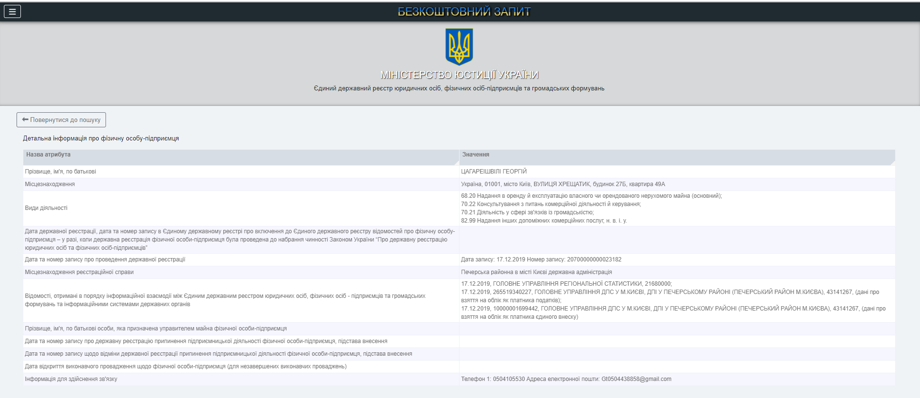Click activity line 68.20 Надання в оренду
The image size is (920, 398).
tap(591, 196)
